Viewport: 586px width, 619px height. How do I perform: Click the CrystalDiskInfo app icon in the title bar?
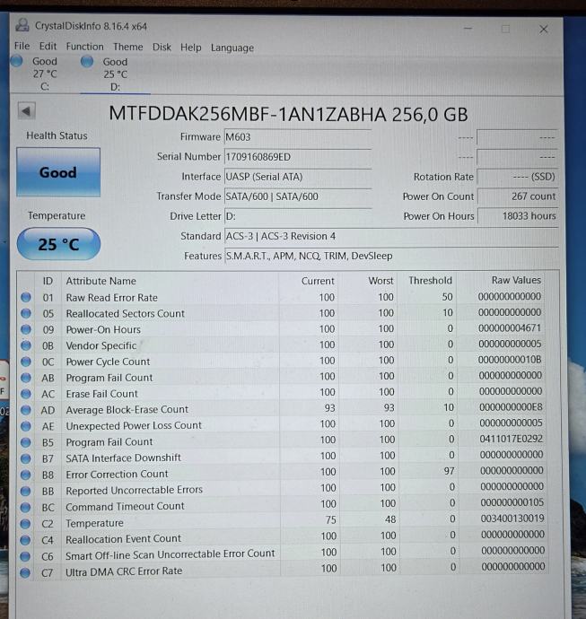tap(22, 25)
